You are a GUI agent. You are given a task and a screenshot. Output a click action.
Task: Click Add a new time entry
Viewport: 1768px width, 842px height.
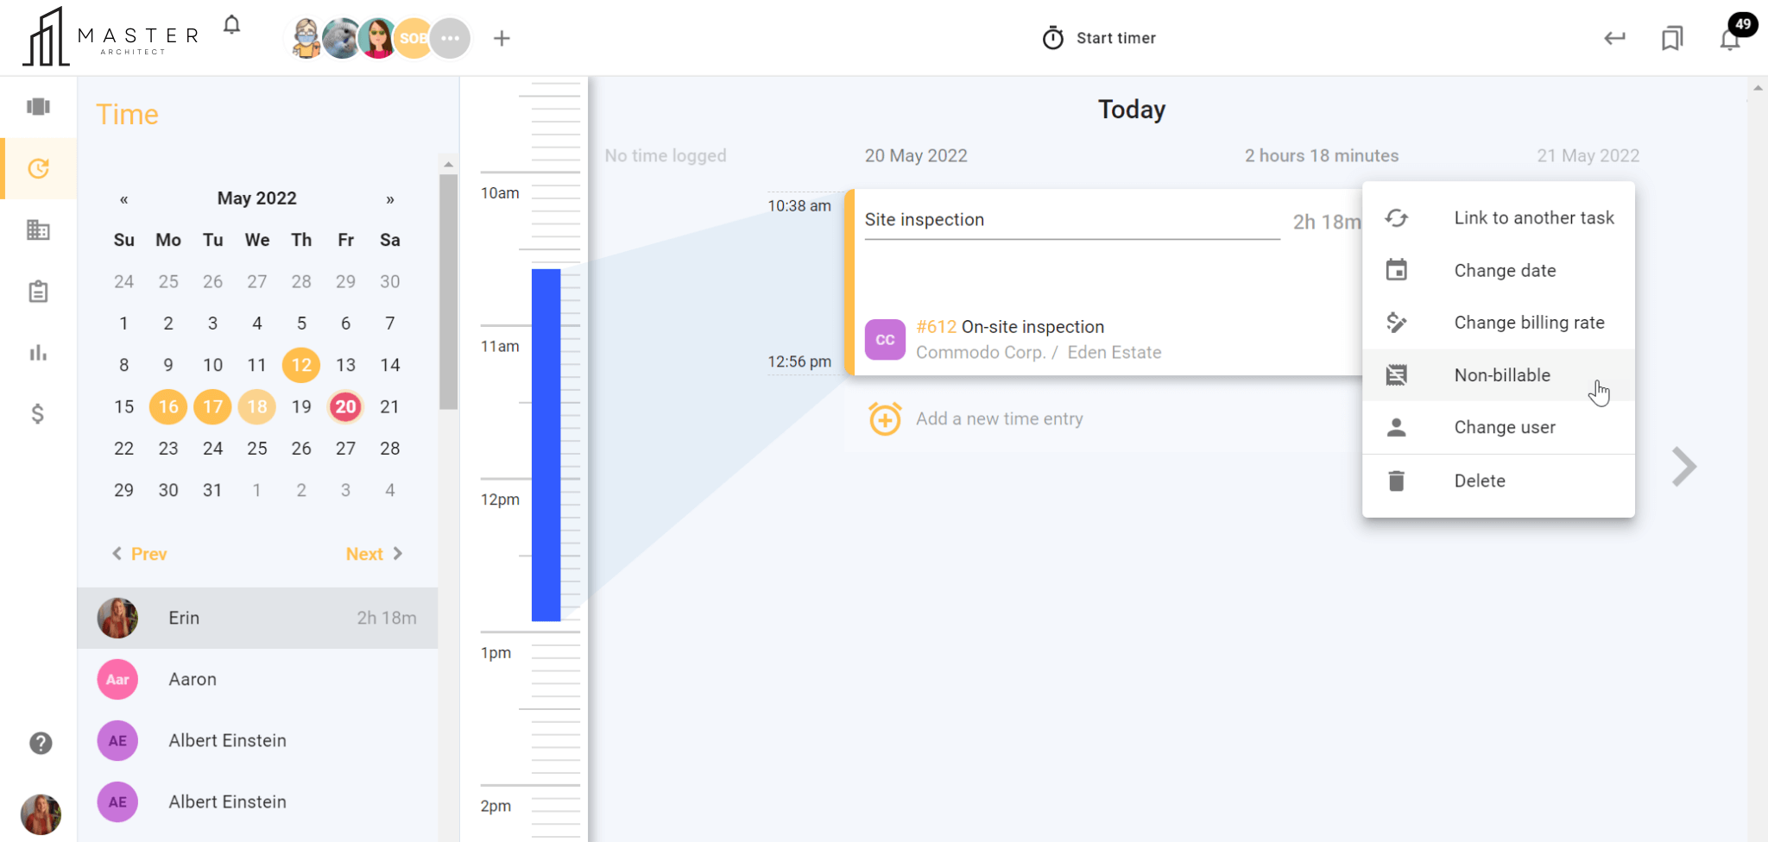coord(1000,418)
